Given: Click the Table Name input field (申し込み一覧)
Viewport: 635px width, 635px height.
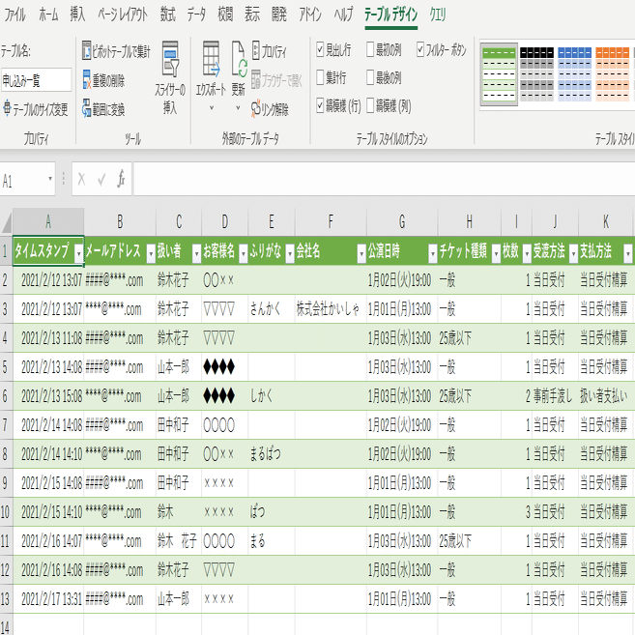Looking at the screenshot, I should coord(36,80).
